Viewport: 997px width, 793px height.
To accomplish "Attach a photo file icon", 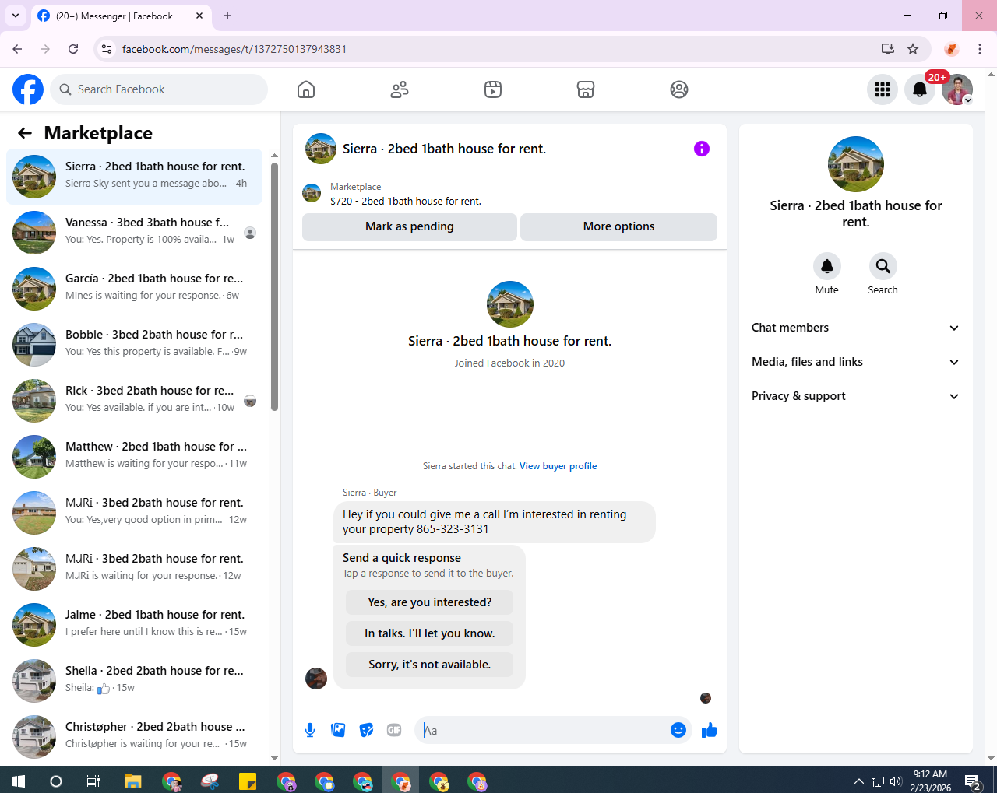I will (x=338, y=730).
